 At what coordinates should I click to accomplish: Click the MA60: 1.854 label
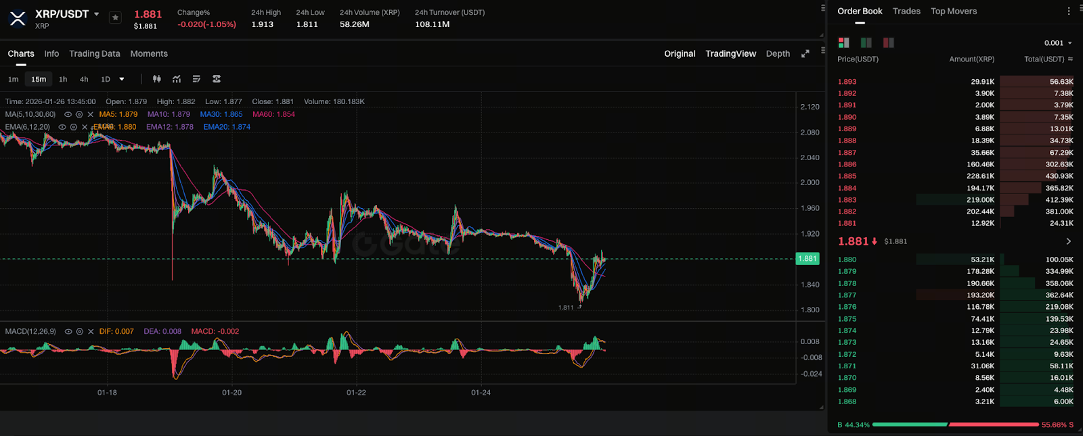pos(273,114)
